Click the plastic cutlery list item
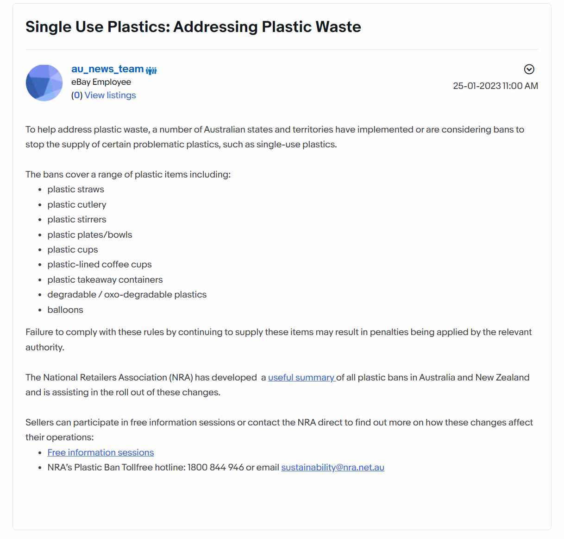 pyautogui.click(x=77, y=204)
